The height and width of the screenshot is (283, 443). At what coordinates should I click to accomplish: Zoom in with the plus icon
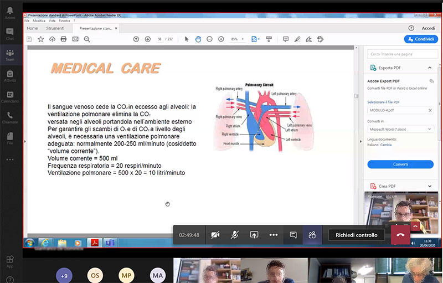[221, 39]
